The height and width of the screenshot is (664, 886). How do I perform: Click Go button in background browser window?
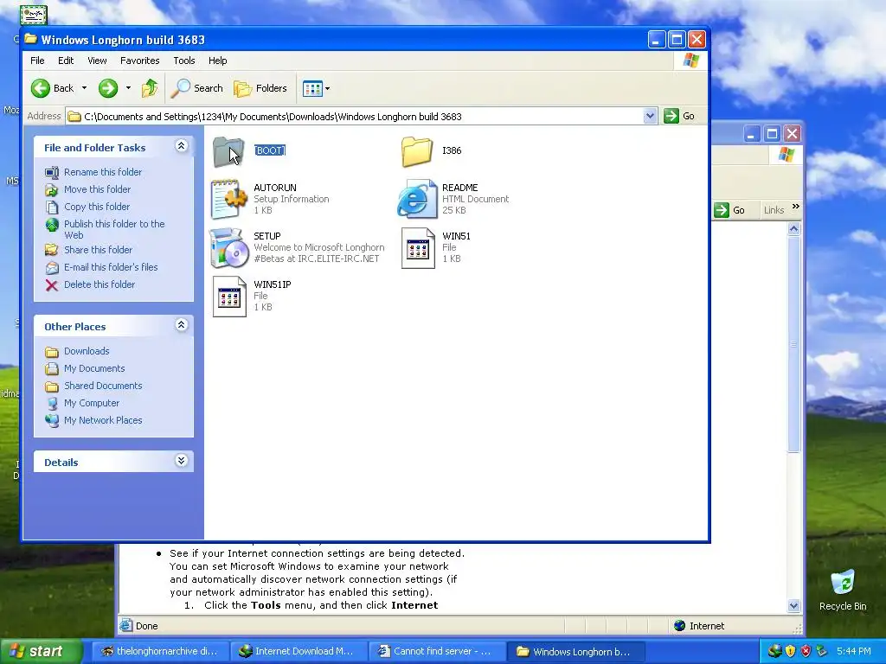point(729,210)
